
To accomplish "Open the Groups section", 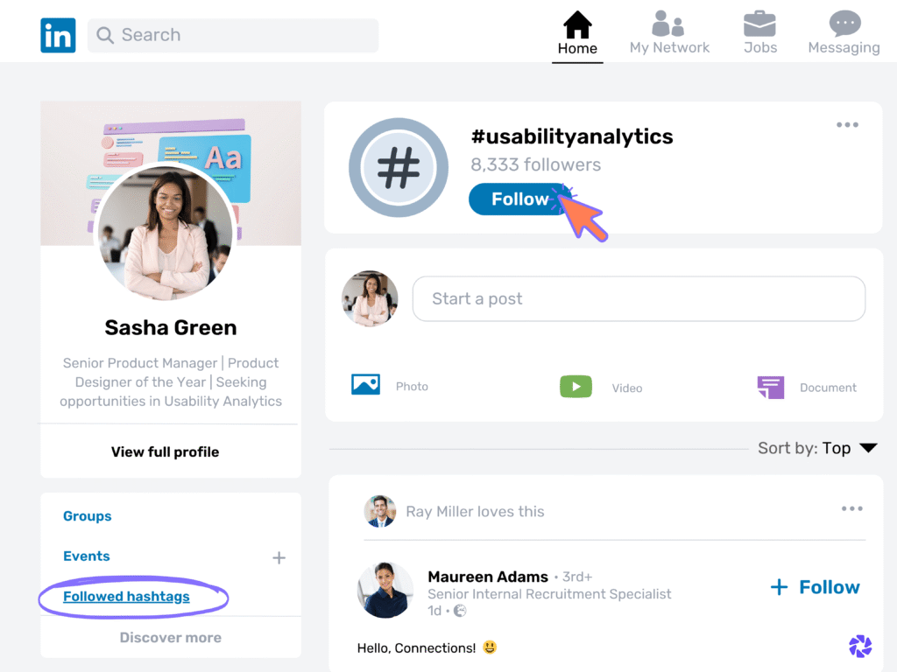I will [87, 516].
